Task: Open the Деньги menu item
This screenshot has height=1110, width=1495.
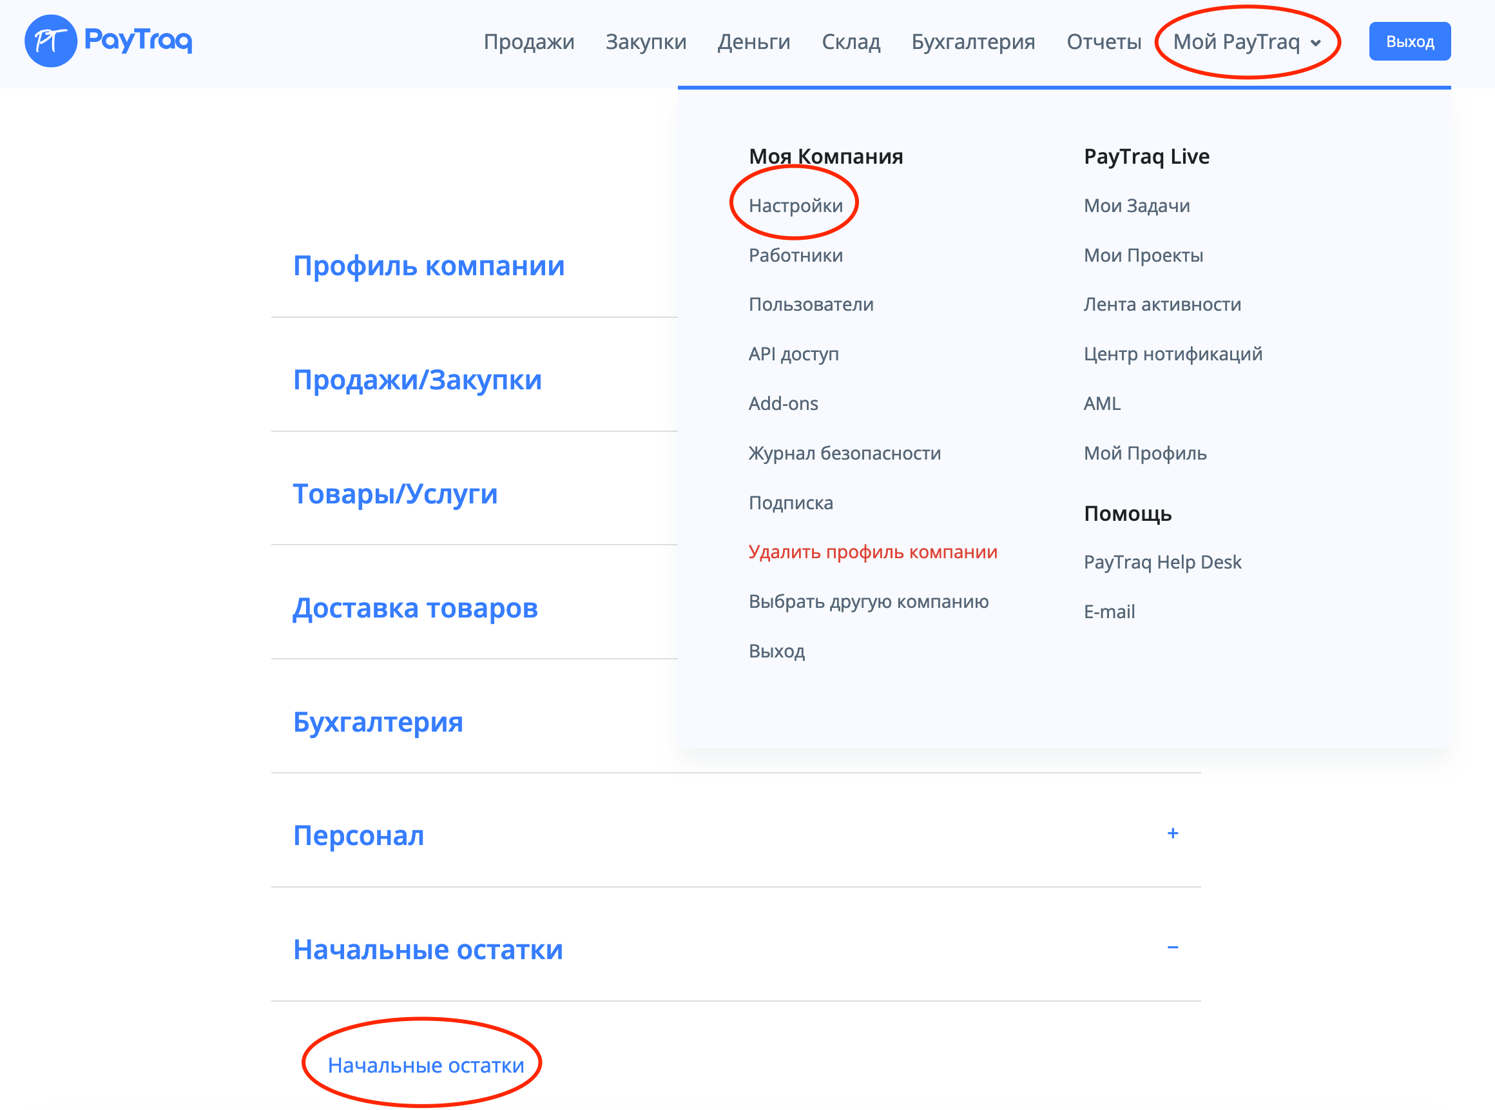Action: [753, 42]
